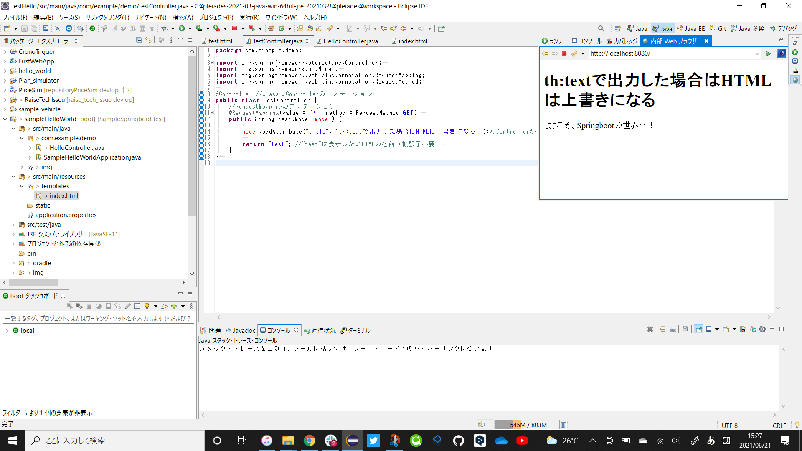Collapse all in Package Explorer
Screen dimensions: 802x451
point(138,40)
